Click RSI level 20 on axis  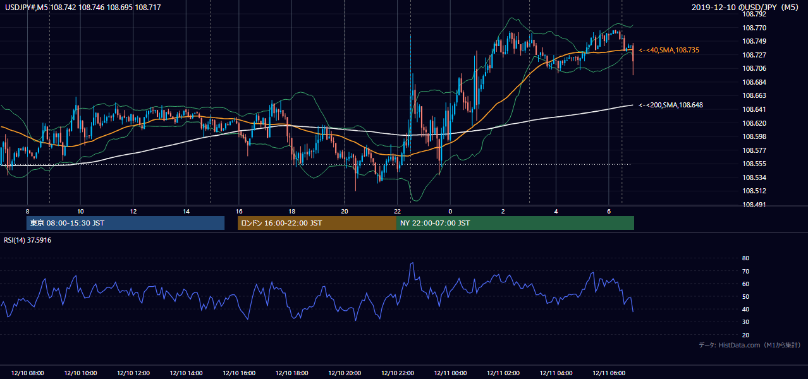pyautogui.click(x=745, y=335)
